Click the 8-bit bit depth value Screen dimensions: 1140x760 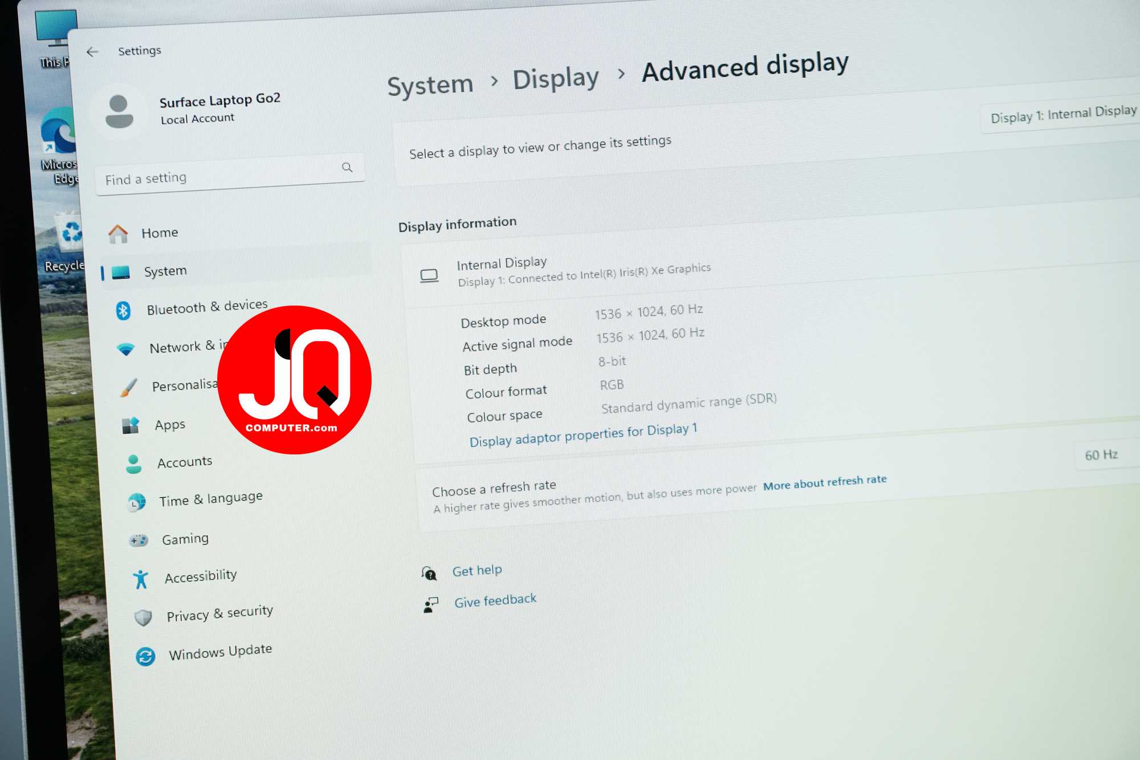point(612,361)
